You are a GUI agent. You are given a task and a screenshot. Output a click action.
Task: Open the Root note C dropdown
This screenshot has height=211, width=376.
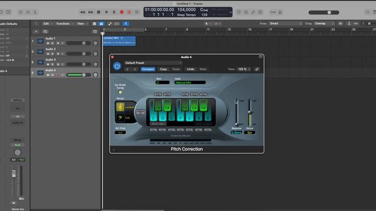point(163,83)
